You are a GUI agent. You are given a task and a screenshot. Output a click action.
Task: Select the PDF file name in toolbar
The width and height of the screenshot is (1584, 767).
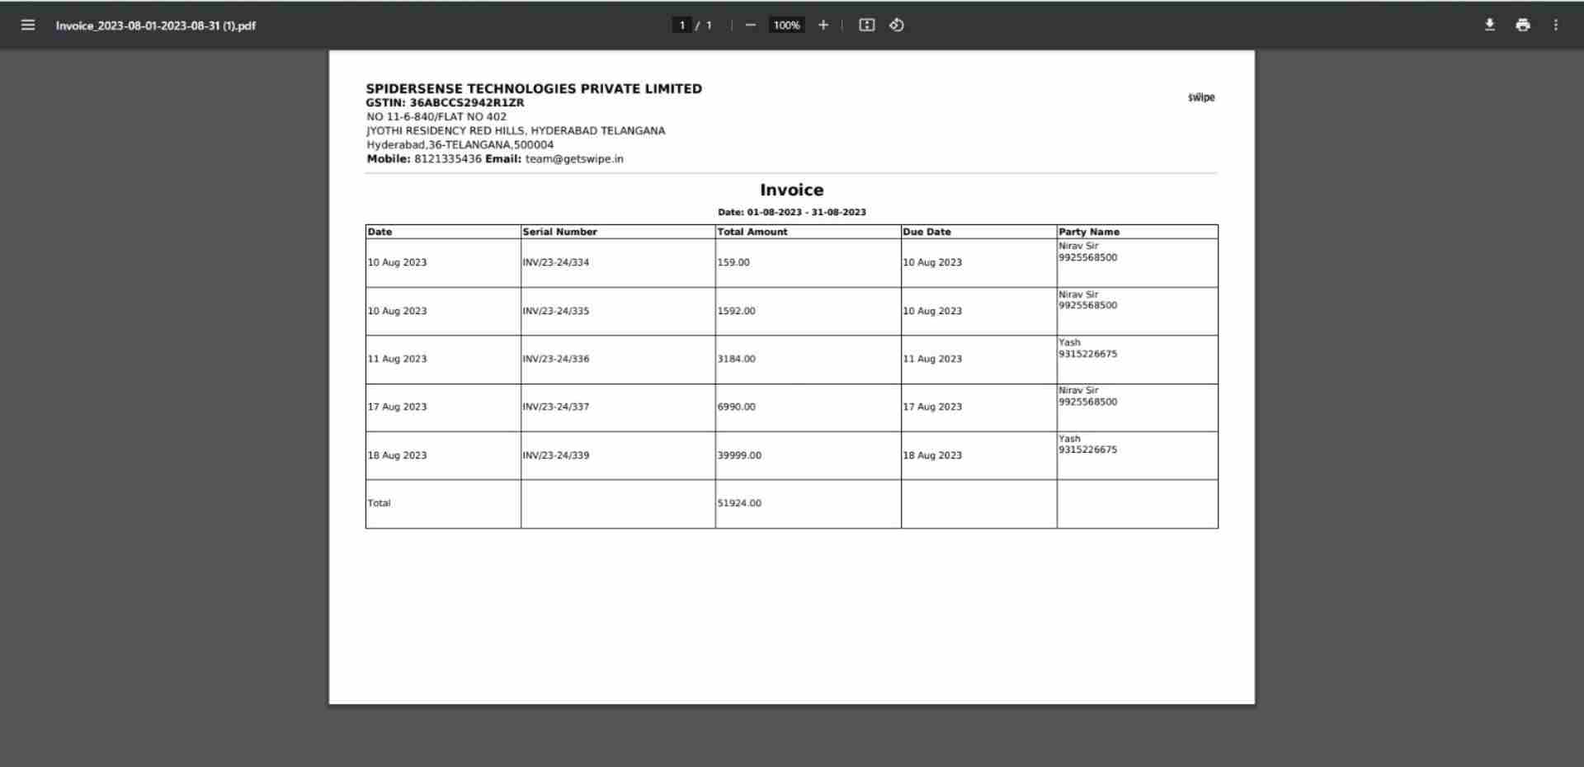point(156,26)
